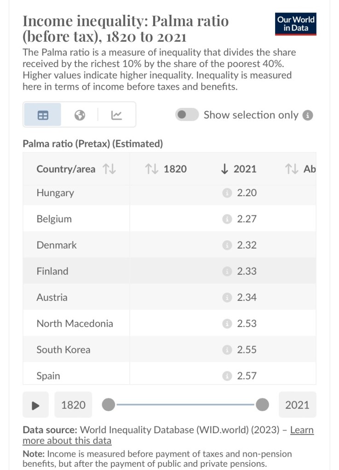339x470 pixels.
Task: Click the 1820 start year button
Action: pyautogui.click(x=73, y=405)
